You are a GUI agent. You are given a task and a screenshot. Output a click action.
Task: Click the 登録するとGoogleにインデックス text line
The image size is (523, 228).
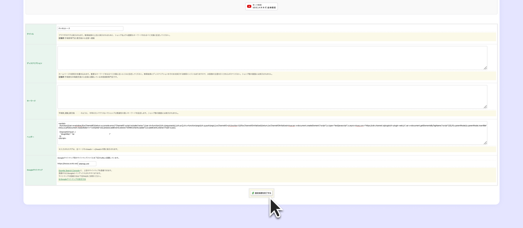pos(80,173)
